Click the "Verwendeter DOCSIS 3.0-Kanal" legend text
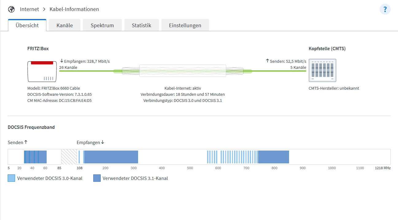Image resolution: width=398 pixels, height=220 pixels. 50,178
